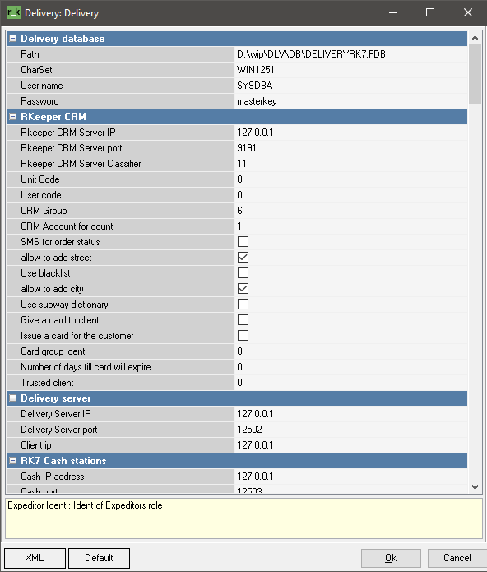This screenshot has height=572, width=487.
Task: Edit Rkeeper CRM Server port 9191
Action: tap(350, 148)
